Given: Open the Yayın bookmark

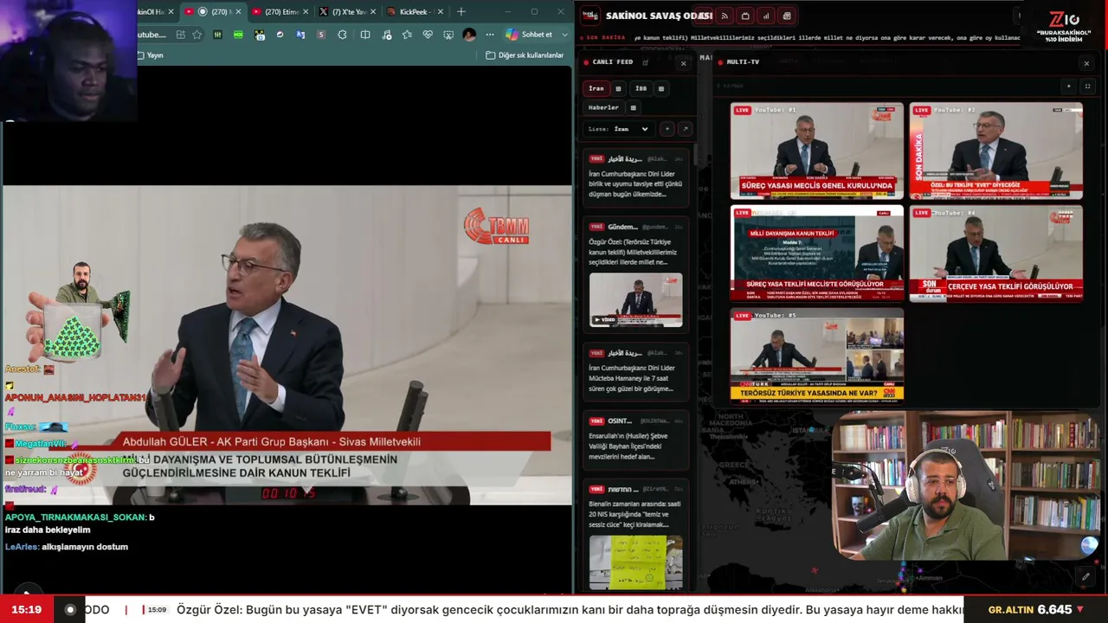Looking at the screenshot, I should [151, 55].
